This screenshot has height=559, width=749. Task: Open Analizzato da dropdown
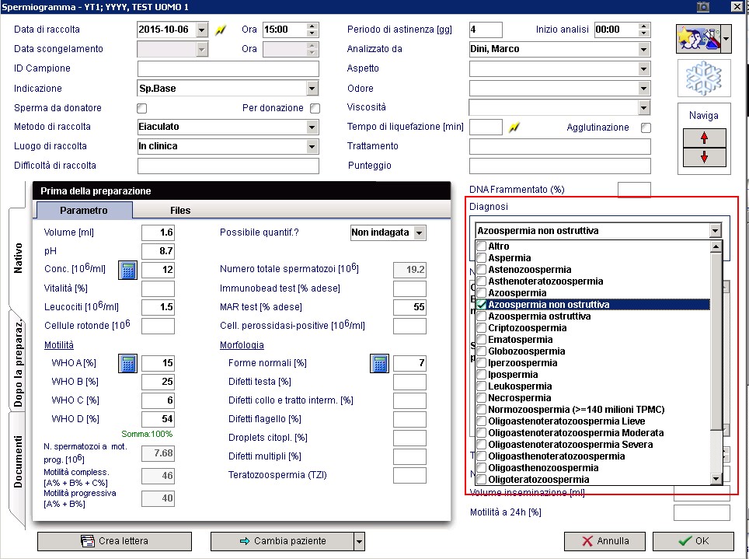tap(643, 49)
